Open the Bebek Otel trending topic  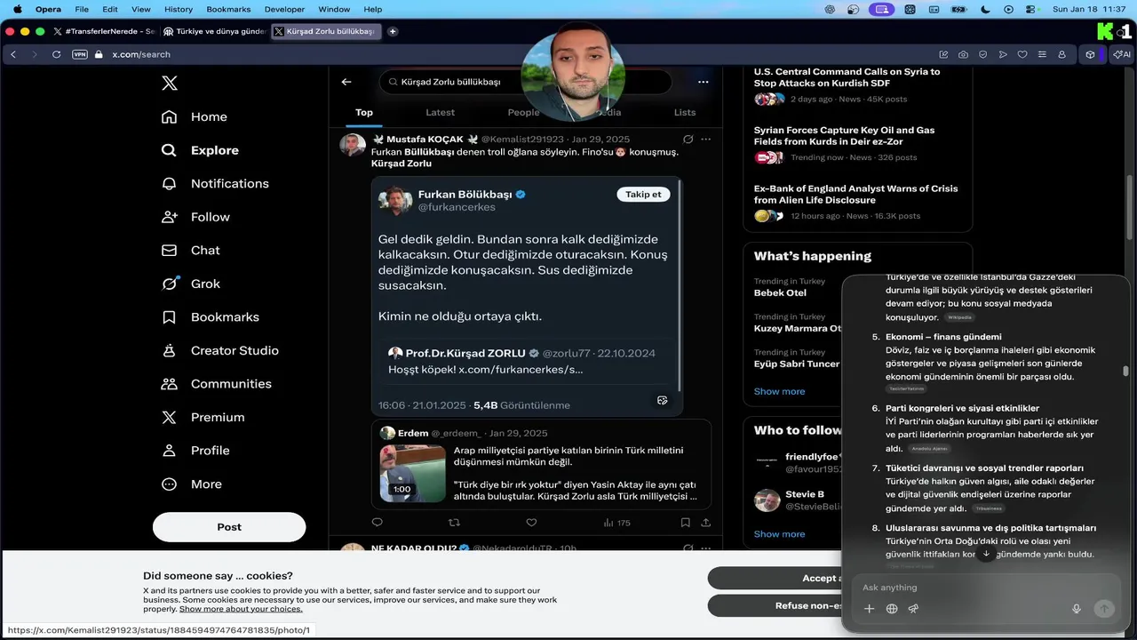click(780, 292)
